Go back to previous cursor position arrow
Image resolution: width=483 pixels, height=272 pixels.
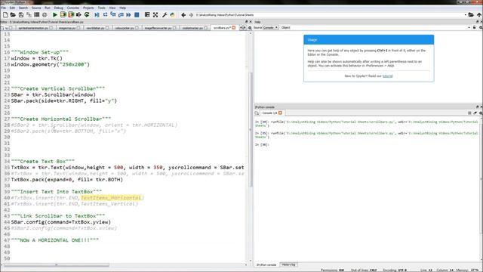tap(183, 15)
